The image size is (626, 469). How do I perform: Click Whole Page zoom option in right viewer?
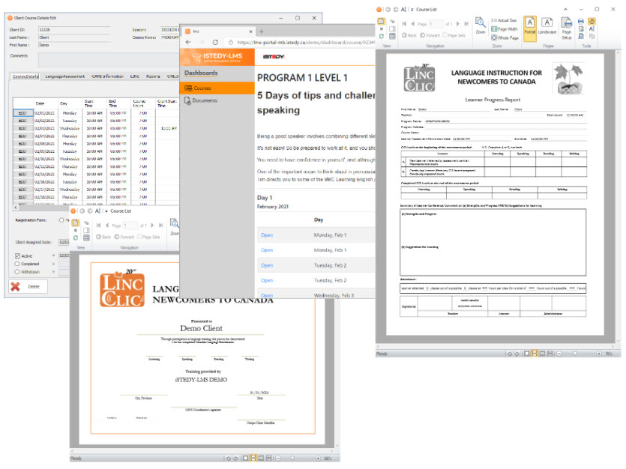[505, 37]
